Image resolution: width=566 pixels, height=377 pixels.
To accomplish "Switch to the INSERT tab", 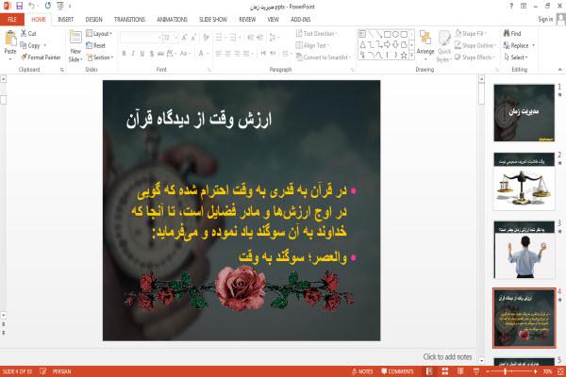I will pyautogui.click(x=65, y=19).
